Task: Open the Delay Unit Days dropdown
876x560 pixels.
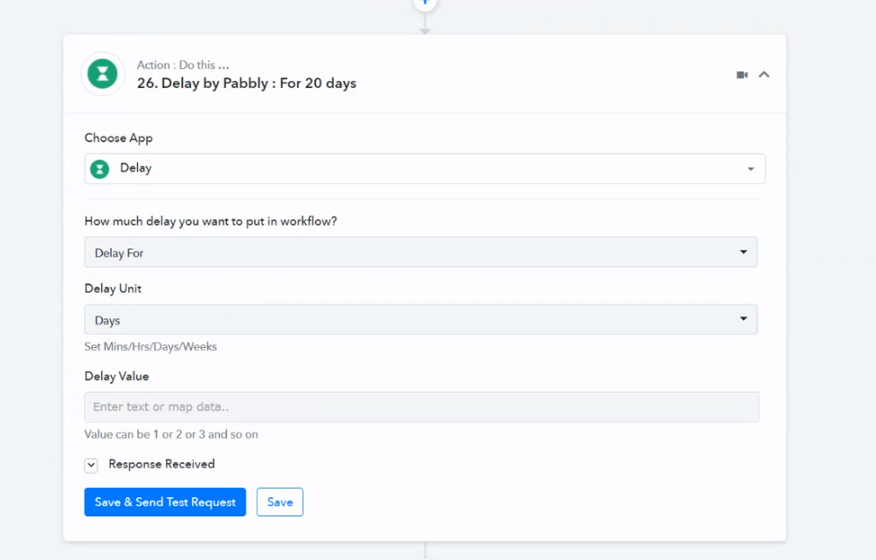Action: coord(421,319)
